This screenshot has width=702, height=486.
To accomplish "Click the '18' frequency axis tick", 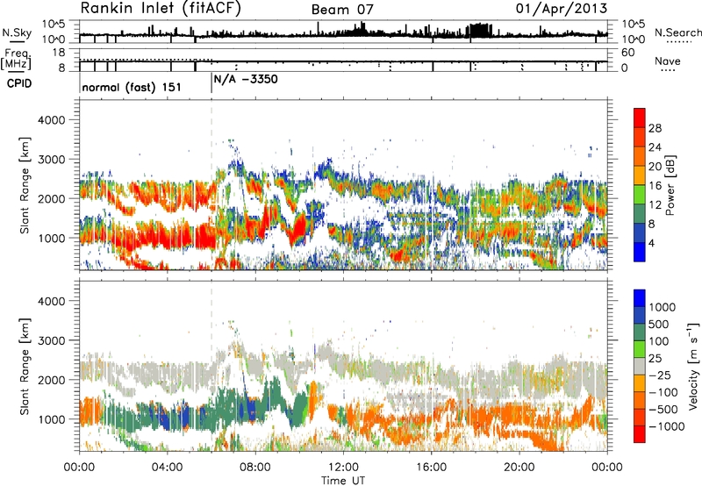I will pyautogui.click(x=59, y=53).
